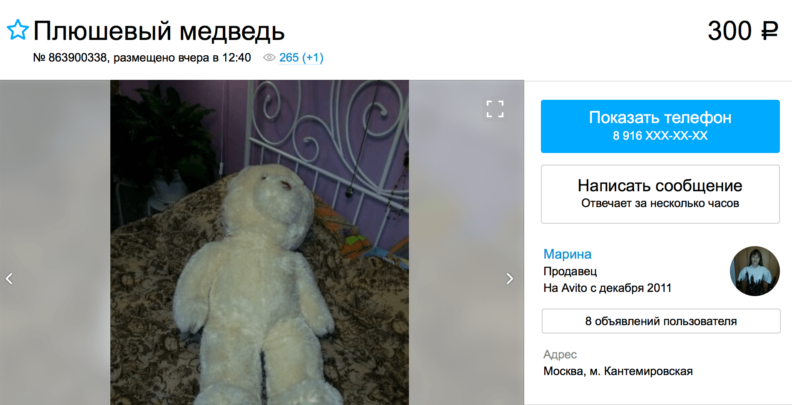Click the Продавец label under seller name

570,271
